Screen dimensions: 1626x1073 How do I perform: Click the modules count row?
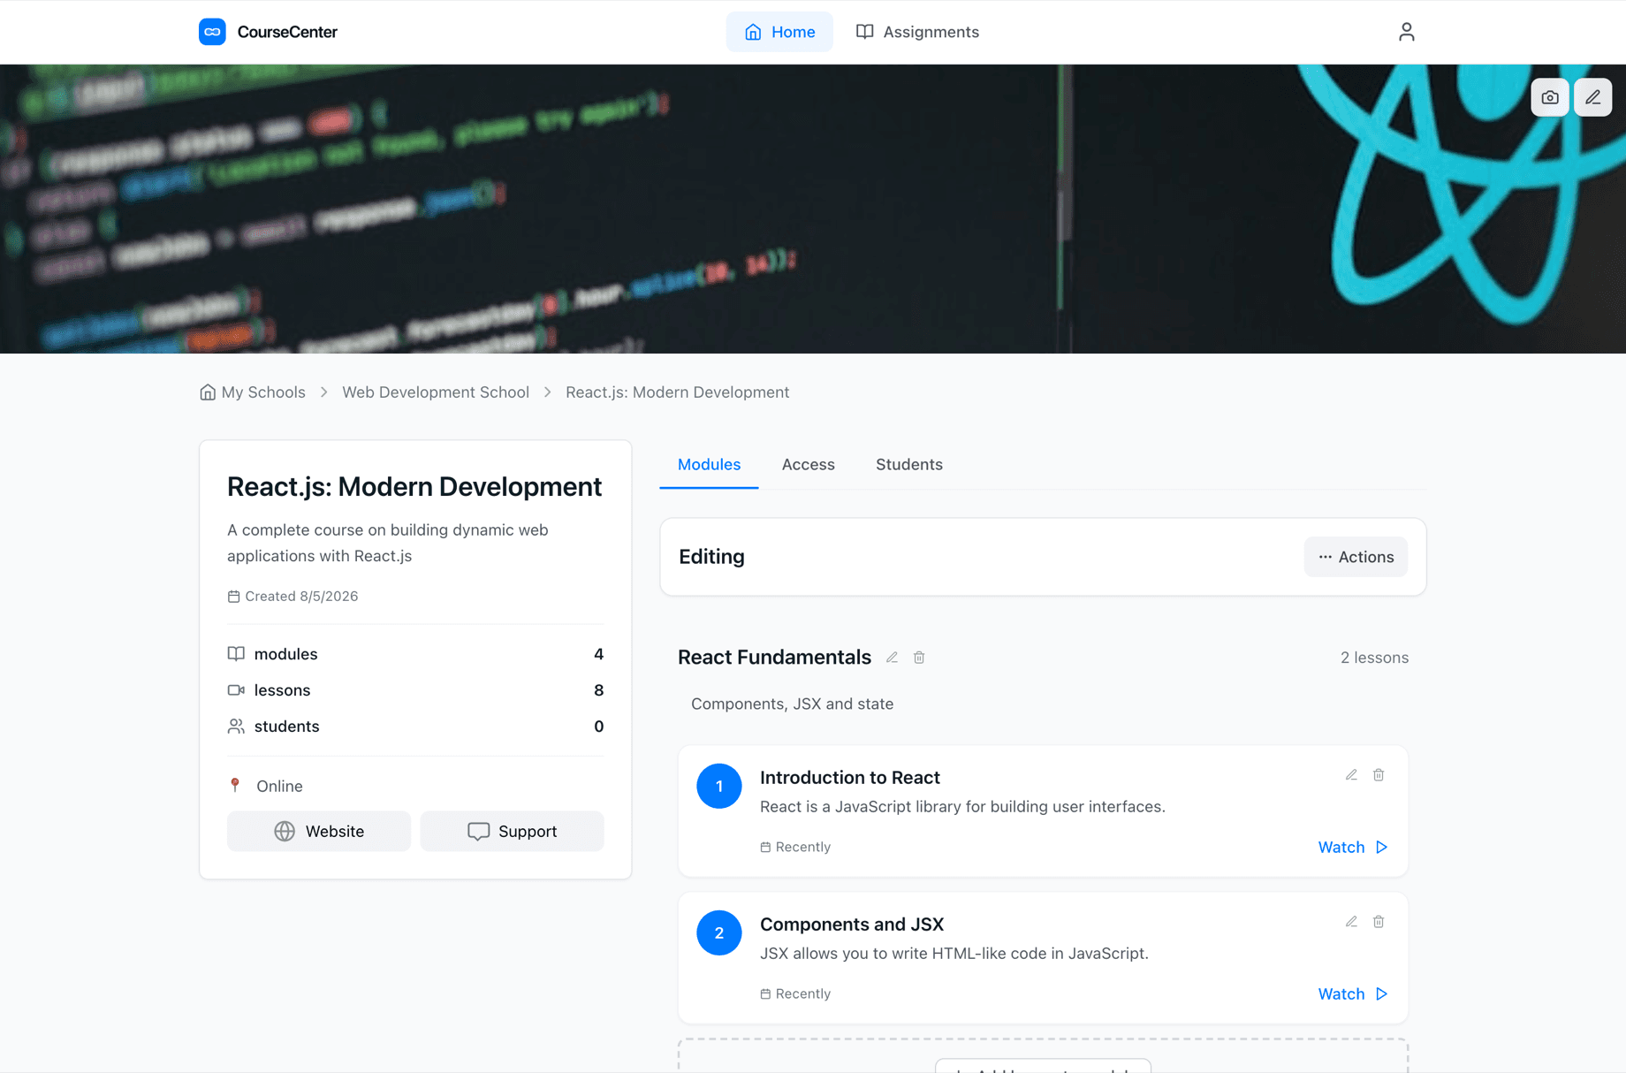point(415,654)
